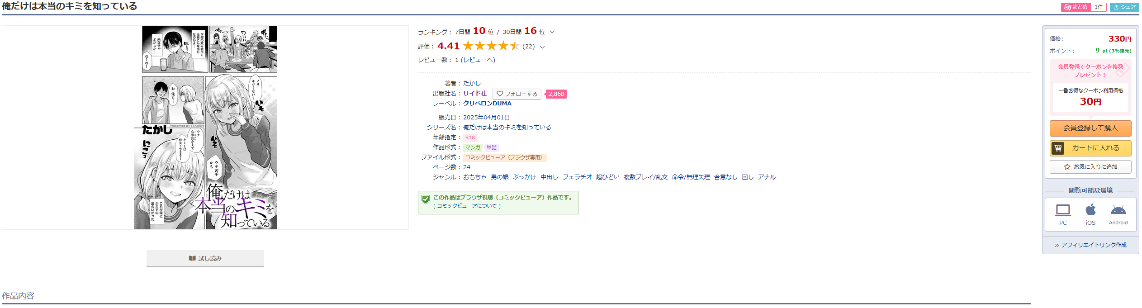Image resolution: width=1142 pixels, height=308 pixels.
Task: Open the クリベロンDUMA label link
Action: click(487, 103)
